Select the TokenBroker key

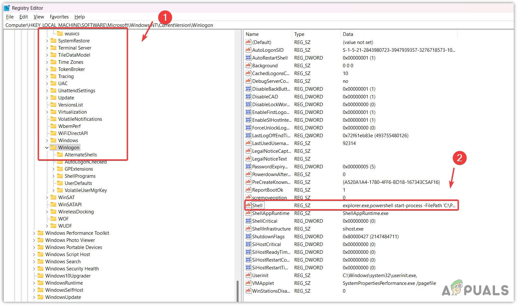72,69
